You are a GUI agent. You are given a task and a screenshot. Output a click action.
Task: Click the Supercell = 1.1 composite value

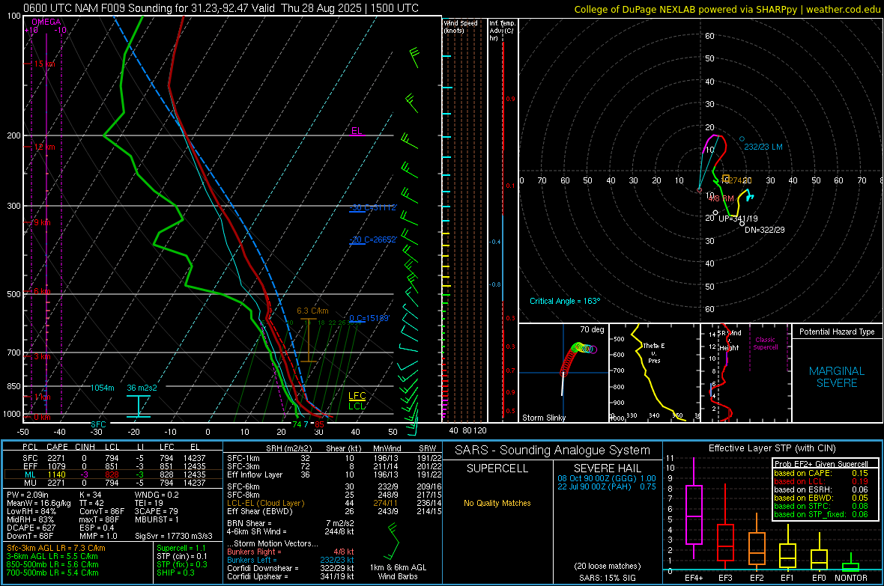pos(181,548)
